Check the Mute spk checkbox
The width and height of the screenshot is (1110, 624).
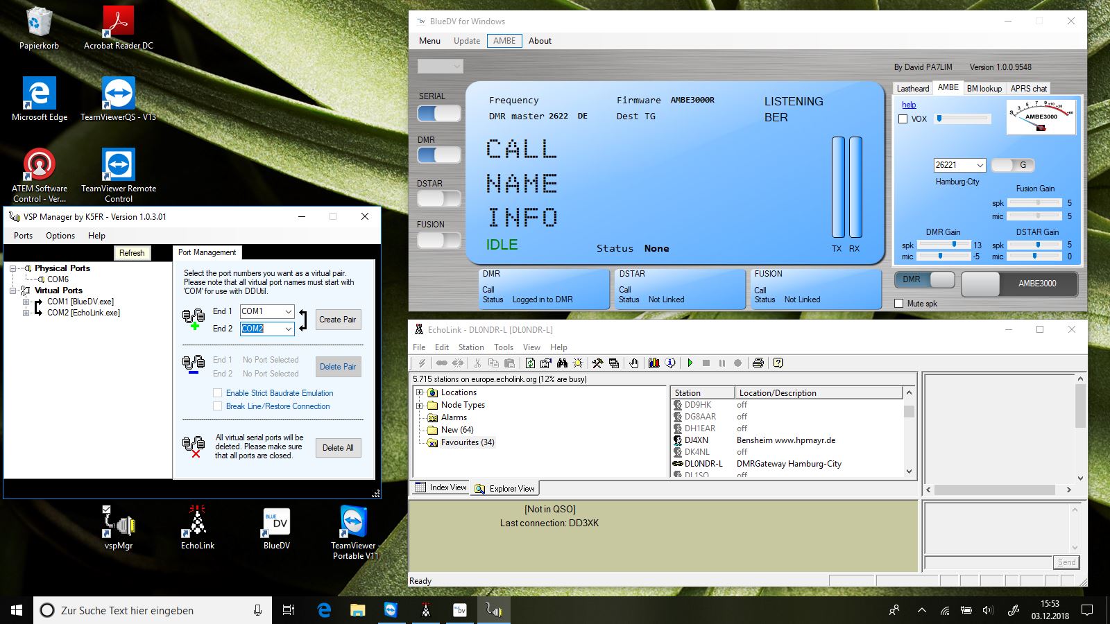899,304
